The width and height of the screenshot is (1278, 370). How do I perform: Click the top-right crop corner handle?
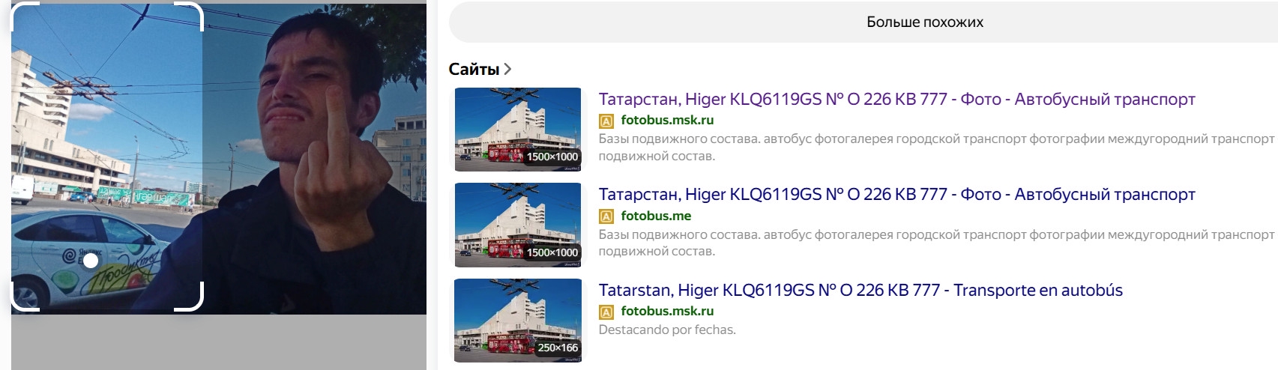(x=190, y=15)
